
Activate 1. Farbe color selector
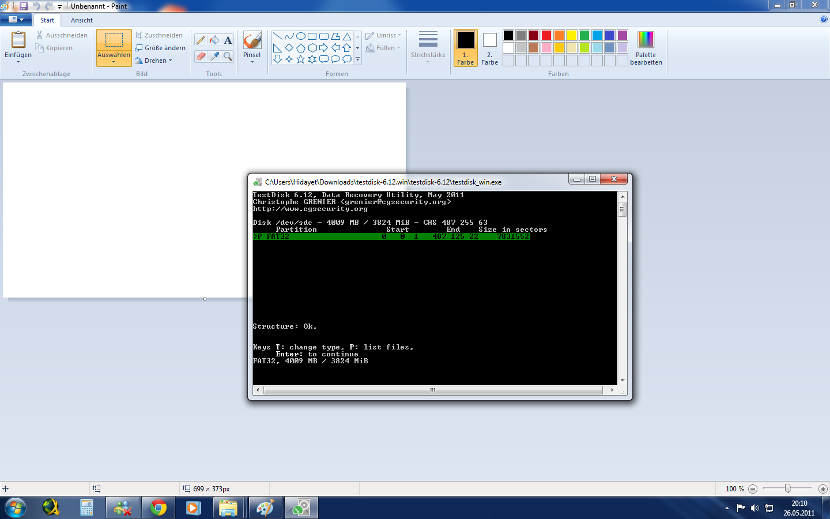[x=466, y=48]
